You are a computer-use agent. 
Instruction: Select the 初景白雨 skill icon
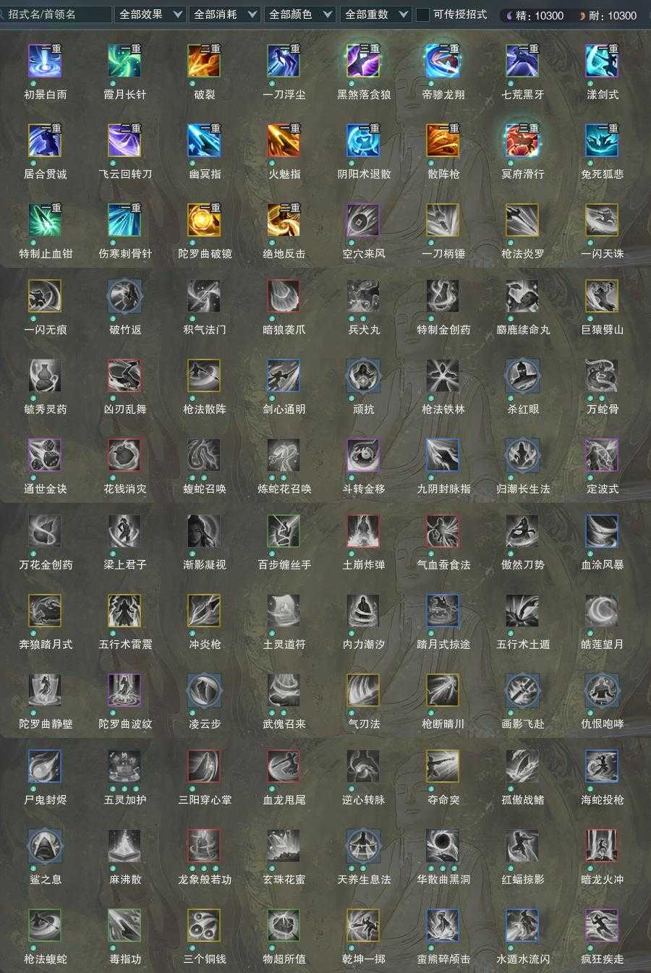(45, 61)
